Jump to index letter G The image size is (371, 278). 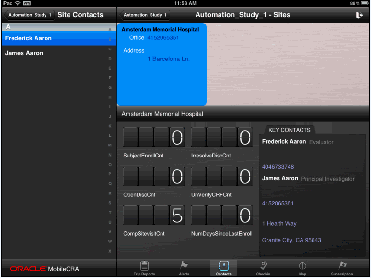click(x=110, y=88)
